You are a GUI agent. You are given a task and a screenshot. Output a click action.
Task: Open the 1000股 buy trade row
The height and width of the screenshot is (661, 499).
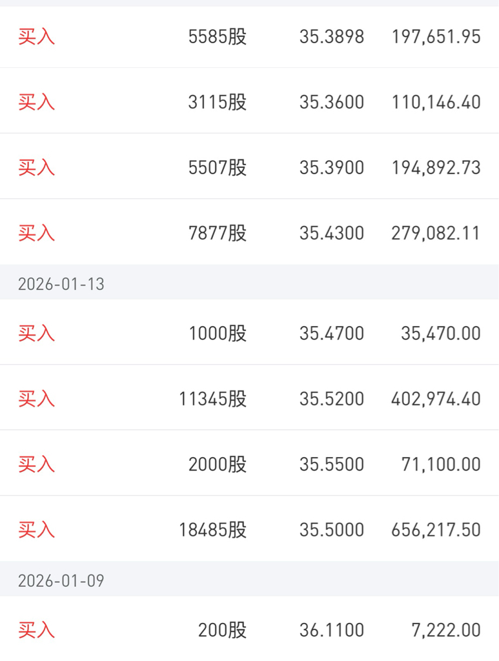[217, 334]
